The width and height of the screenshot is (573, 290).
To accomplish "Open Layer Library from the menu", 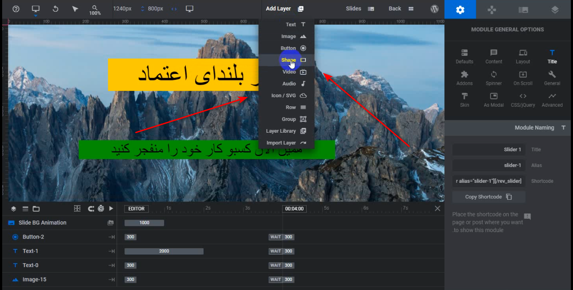I will 286,131.
